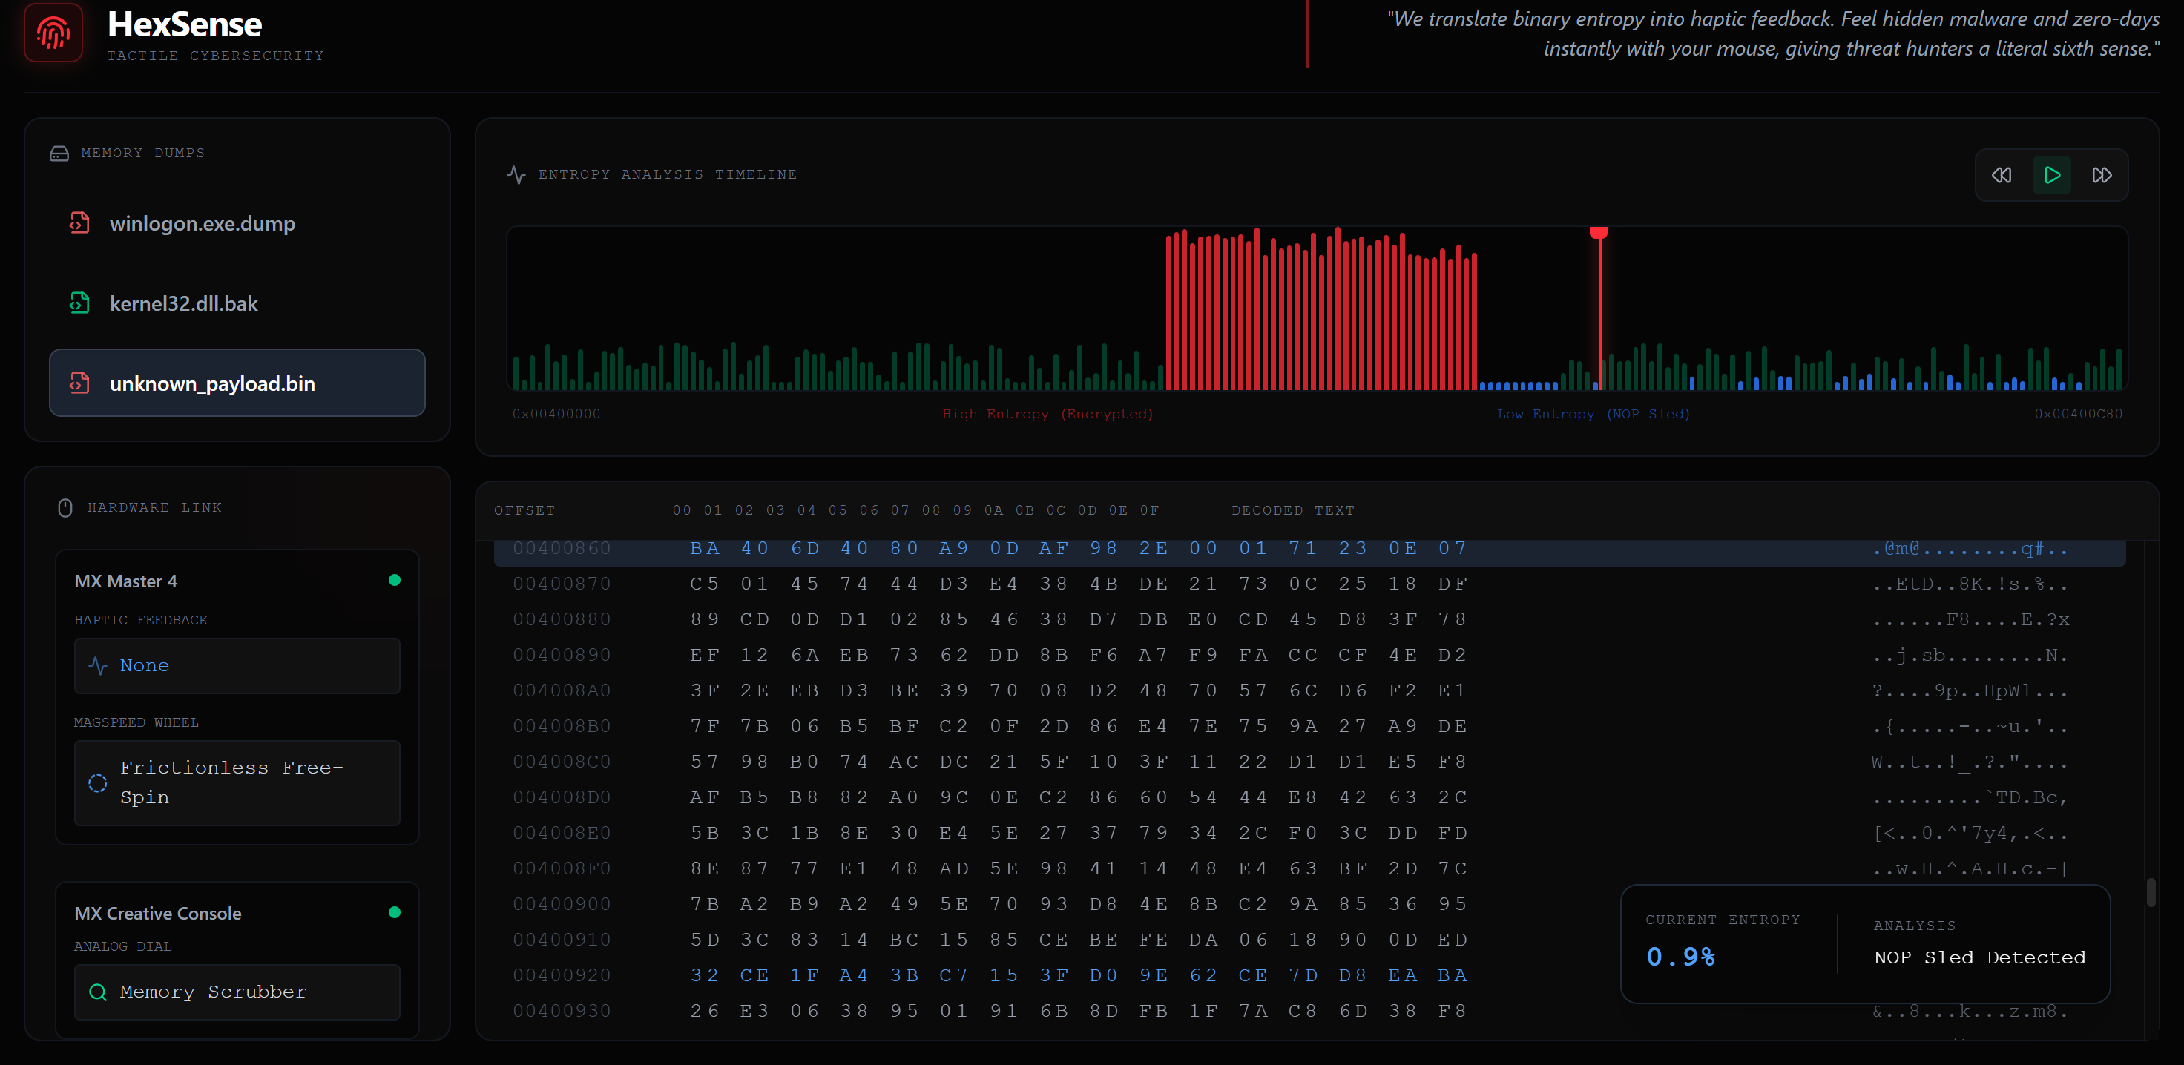Click the hex view vertical scrollbar
Screen dimensions: 2184x1065
[x=2150, y=892]
